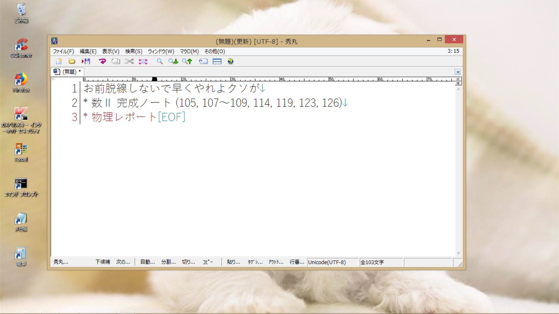Image resolution: width=559 pixels, height=314 pixels.
Task: Open the マクロ(M) menu
Action: (x=189, y=51)
